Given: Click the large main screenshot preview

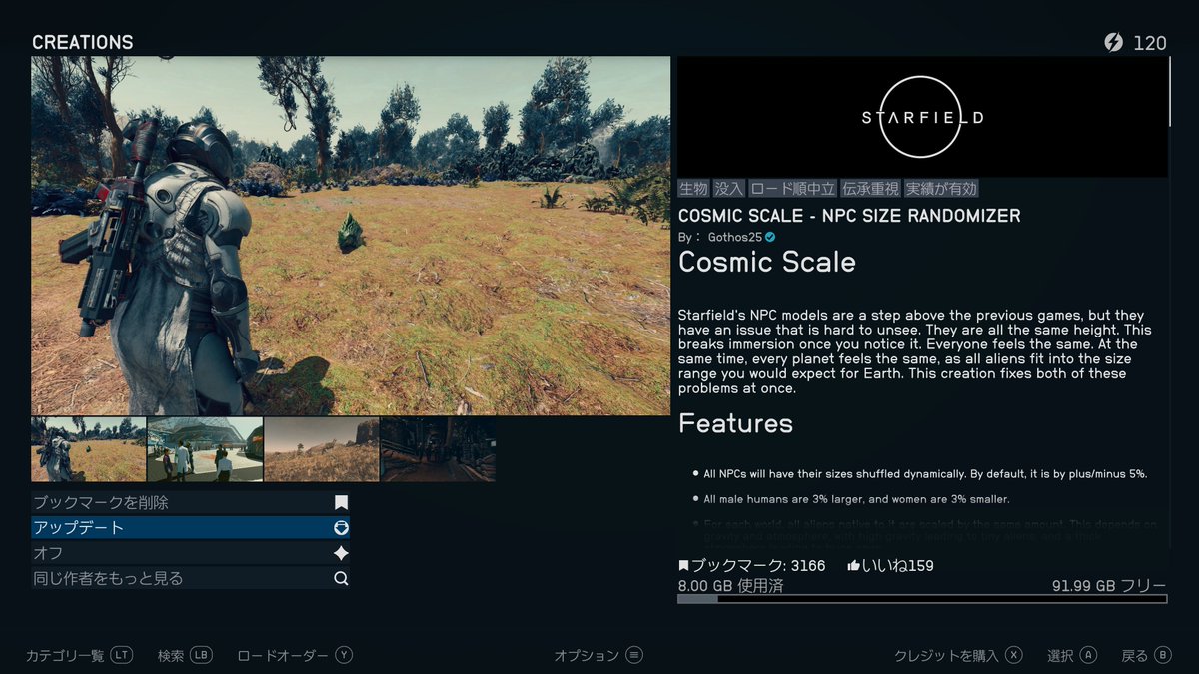Looking at the screenshot, I should click(x=351, y=236).
